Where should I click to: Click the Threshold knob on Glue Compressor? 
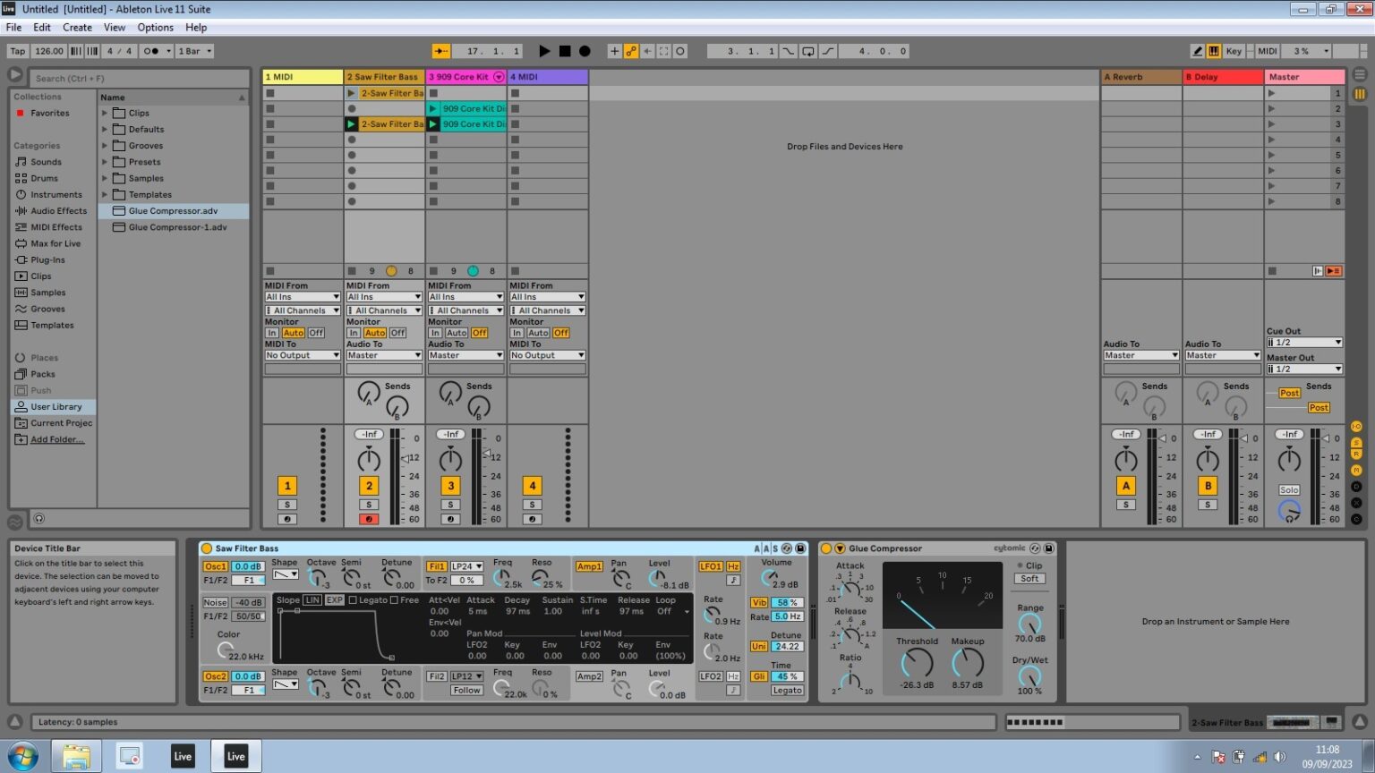tap(917, 663)
